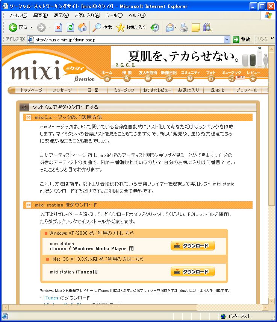This screenshot has width=277, height=322.
Task: Open the メッセージ tab
Action: tap(62, 90)
